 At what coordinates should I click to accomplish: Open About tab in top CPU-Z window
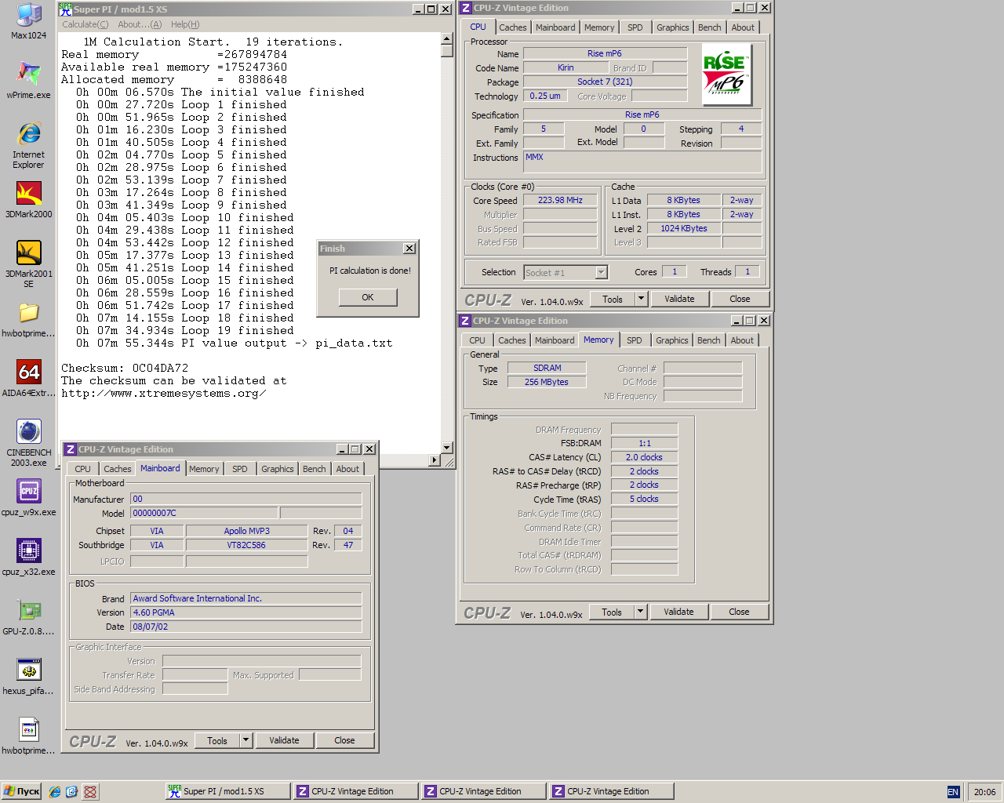[743, 27]
